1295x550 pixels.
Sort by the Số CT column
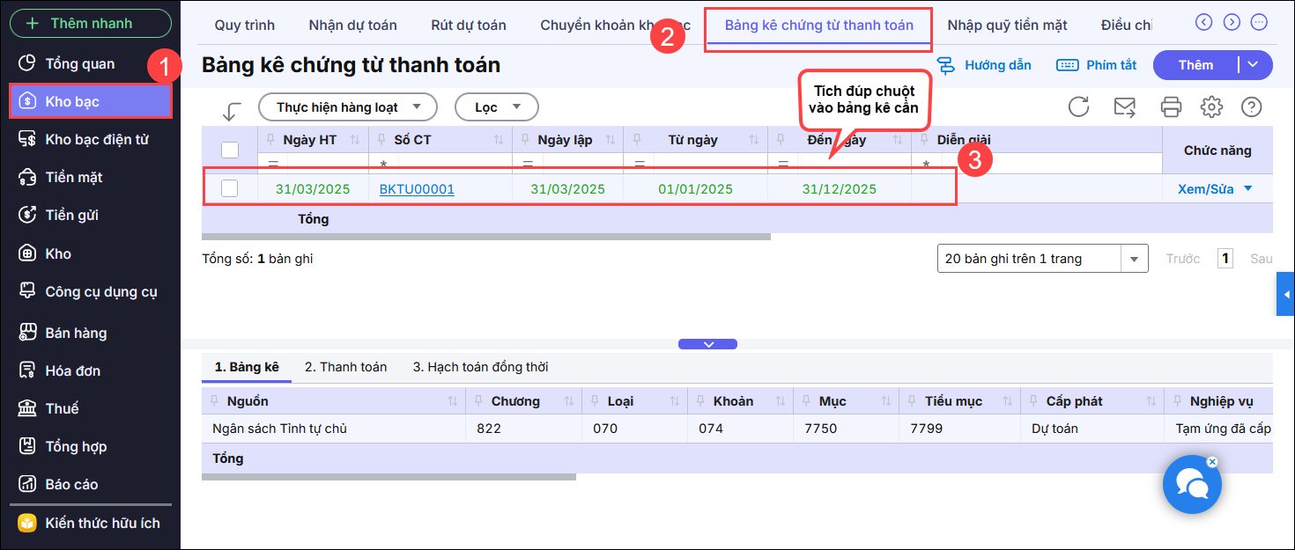point(499,140)
